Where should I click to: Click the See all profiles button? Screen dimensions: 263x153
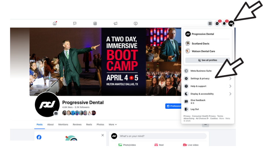[x=208, y=60]
